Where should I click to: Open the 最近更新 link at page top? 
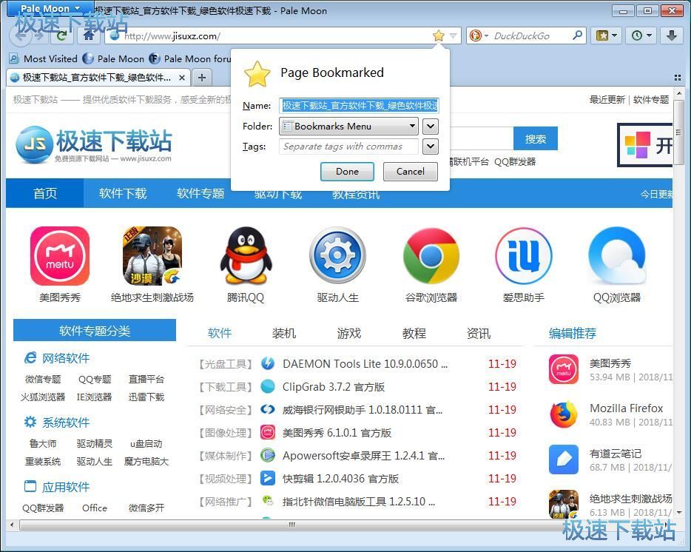tap(607, 100)
